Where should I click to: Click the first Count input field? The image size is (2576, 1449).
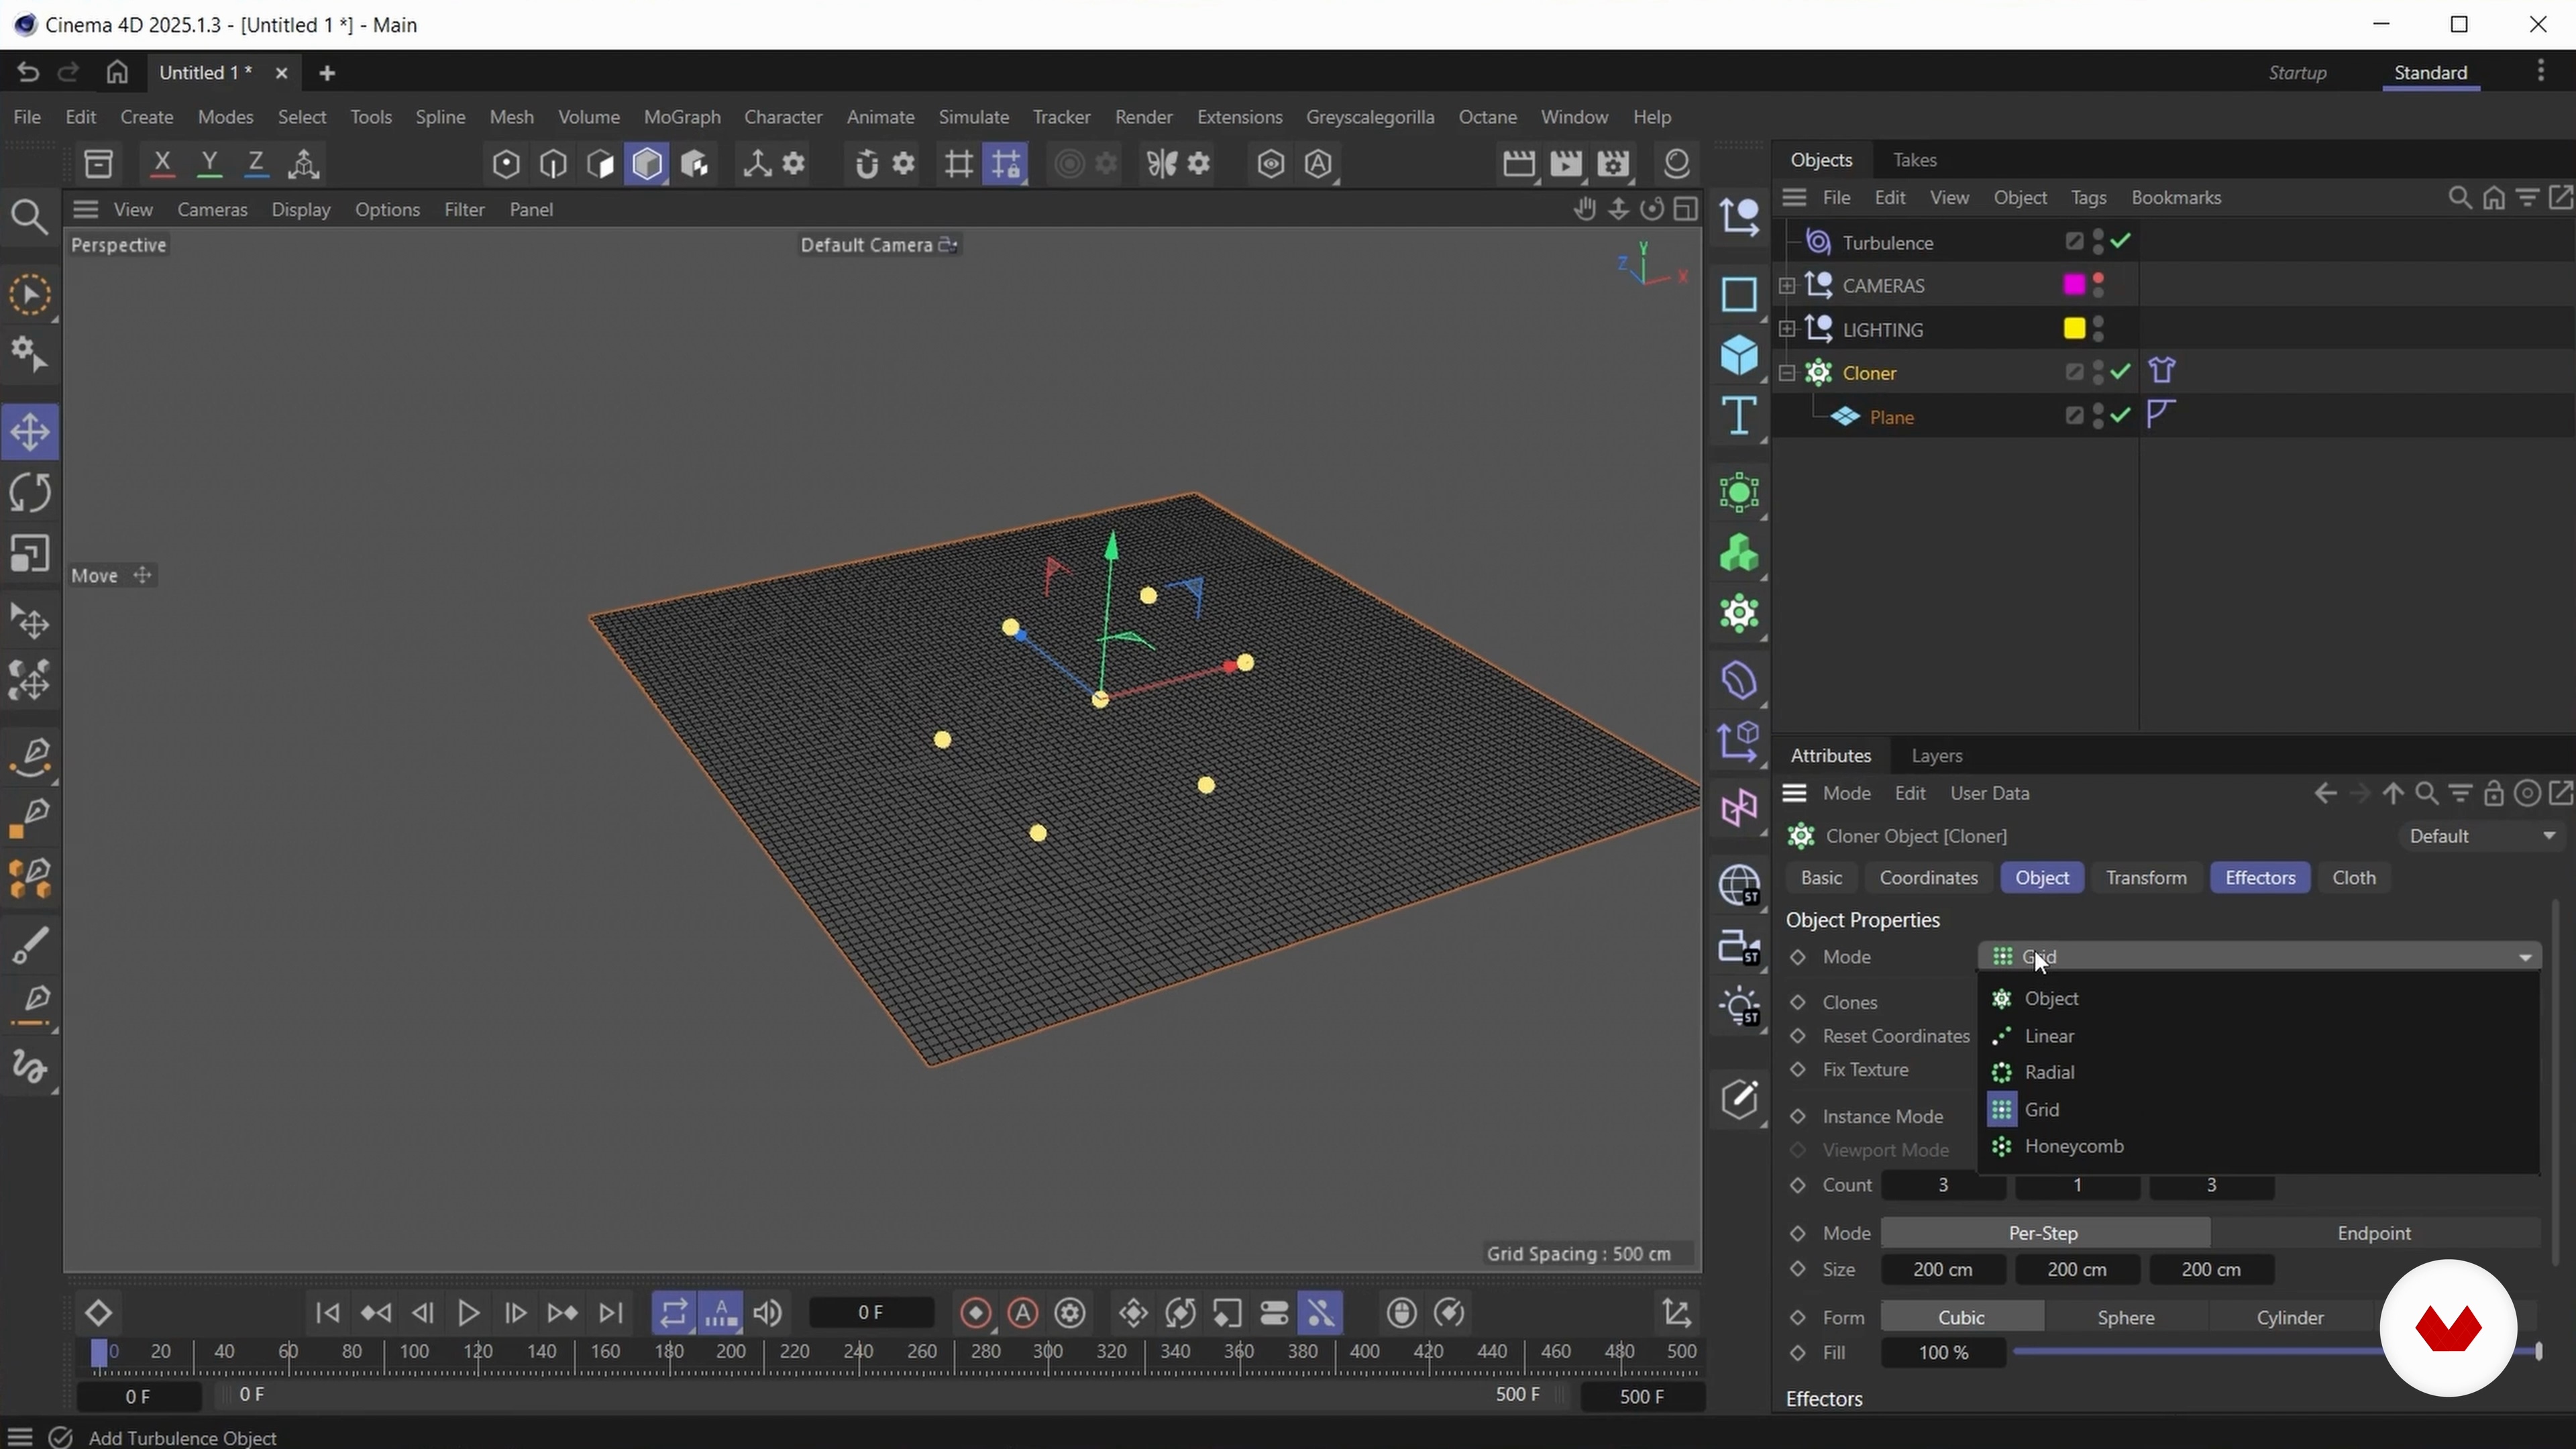1943,1185
